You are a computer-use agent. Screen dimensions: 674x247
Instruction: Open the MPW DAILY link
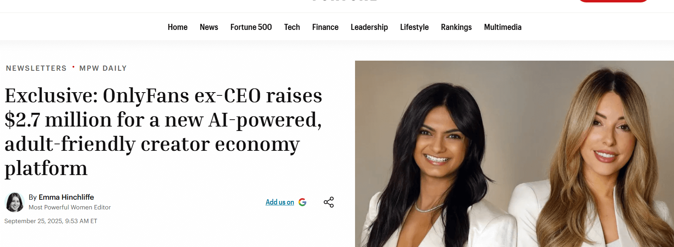click(x=103, y=68)
